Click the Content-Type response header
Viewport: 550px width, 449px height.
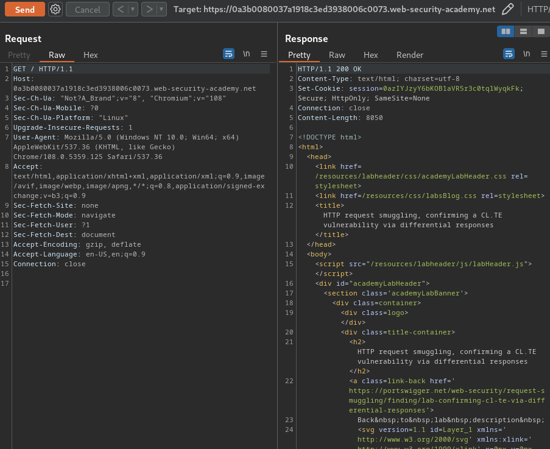(378, 79)
